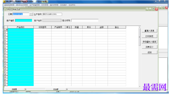Click the 产品名称 column header
Viewport: 171px width, 95px height.
click(21, 27)
